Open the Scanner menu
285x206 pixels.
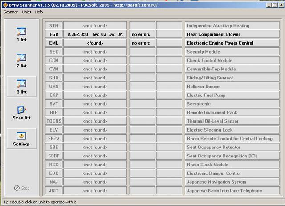(x=11, y=12)
